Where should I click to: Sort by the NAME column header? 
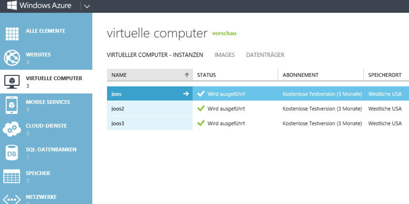pyautogui.click(x=150, y=75)
